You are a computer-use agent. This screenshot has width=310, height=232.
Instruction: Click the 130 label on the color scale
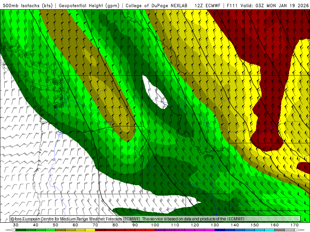click(x=215, y=225)
